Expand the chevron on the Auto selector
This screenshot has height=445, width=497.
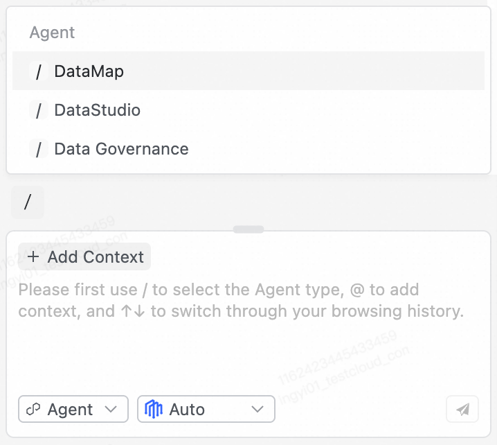tap(257, 410)
